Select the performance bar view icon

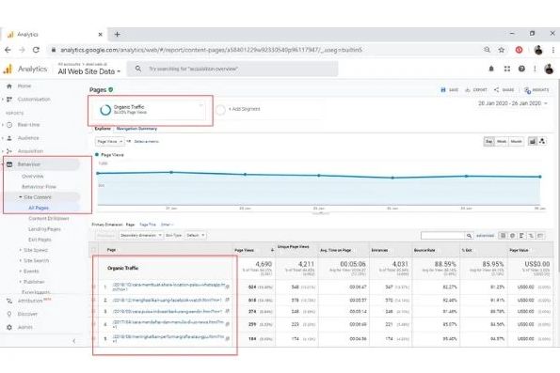521,236
